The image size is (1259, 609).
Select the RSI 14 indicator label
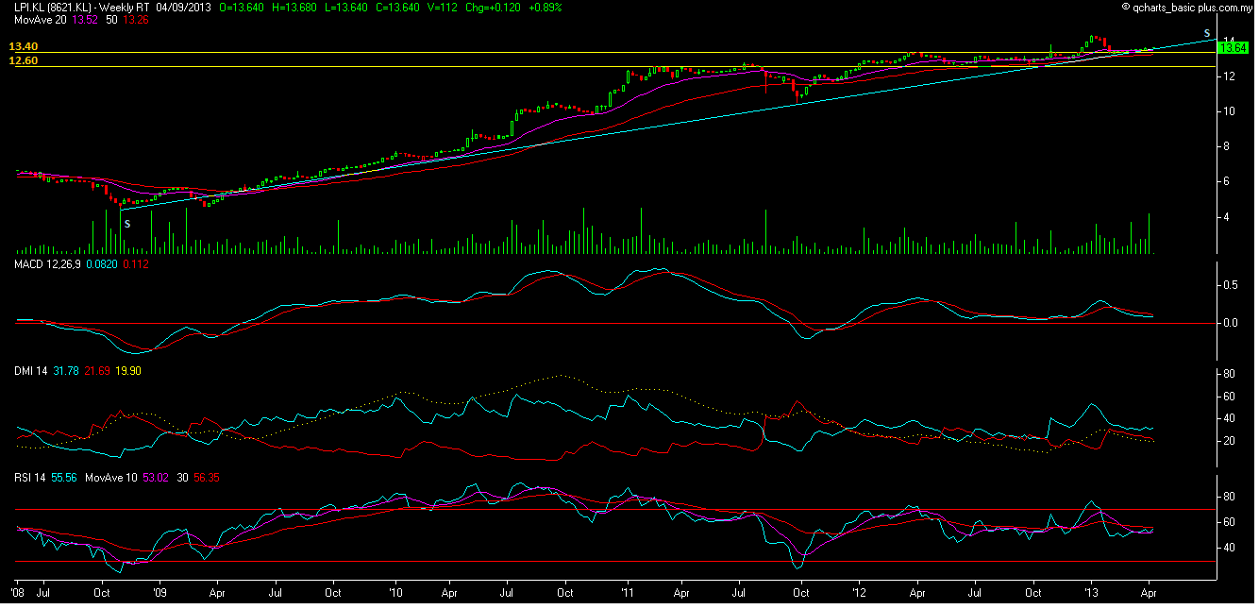tap(27, 477)
